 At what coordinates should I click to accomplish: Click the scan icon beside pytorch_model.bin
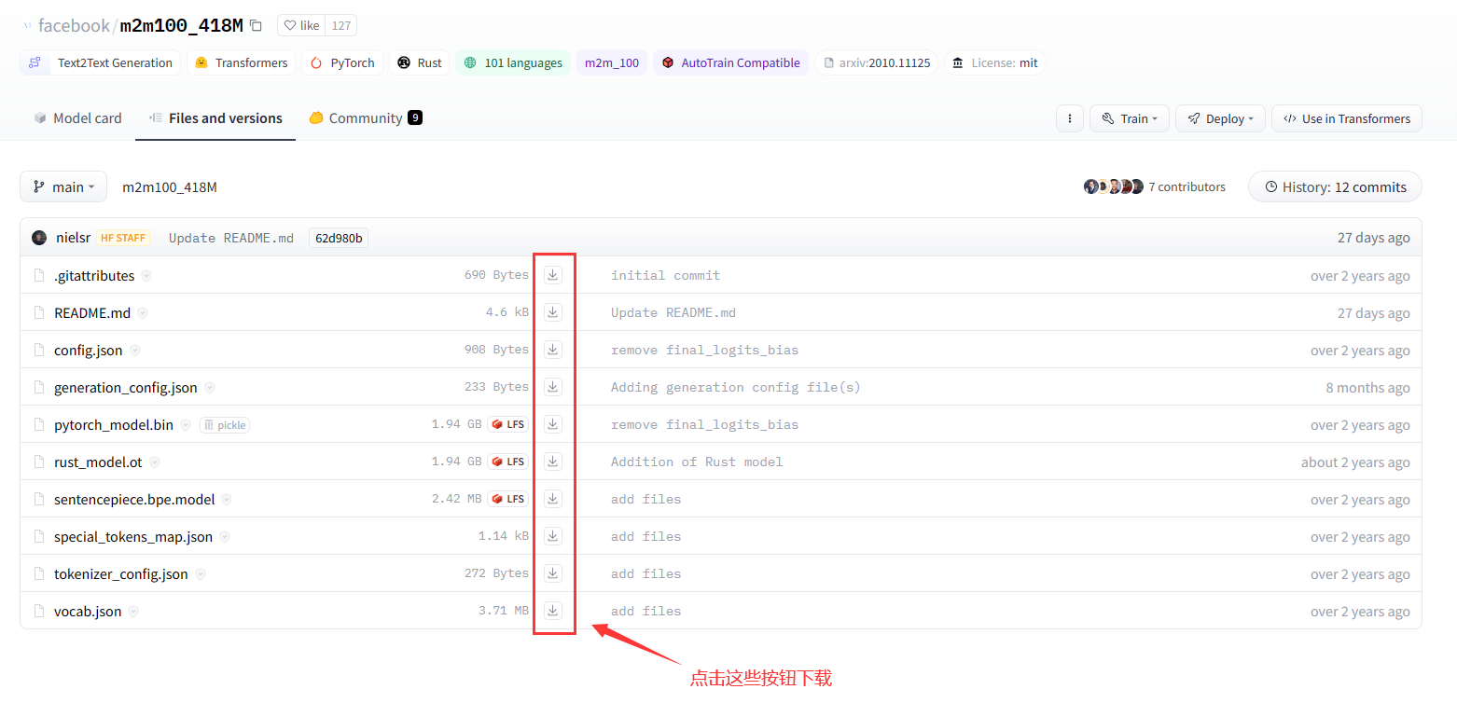pyautogui.click(x=186, y=425)
